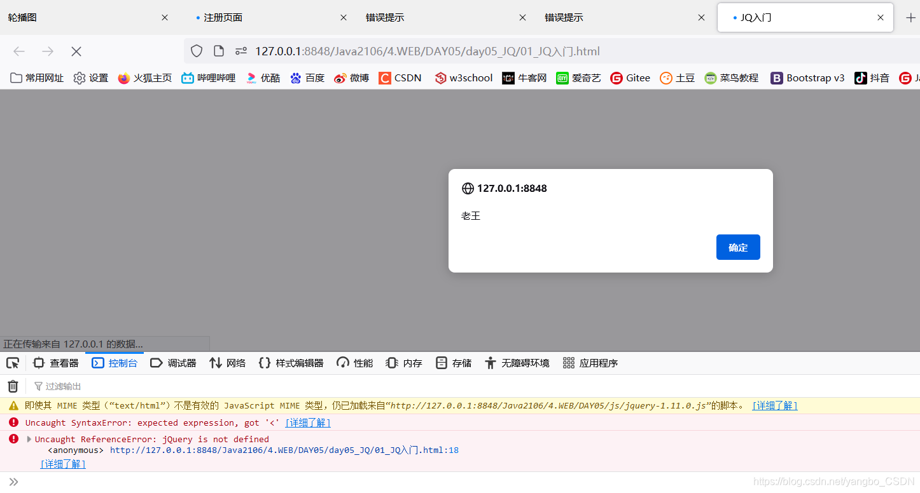
Task: Open the 牛客网 bookmark
Action: (524, 78)
